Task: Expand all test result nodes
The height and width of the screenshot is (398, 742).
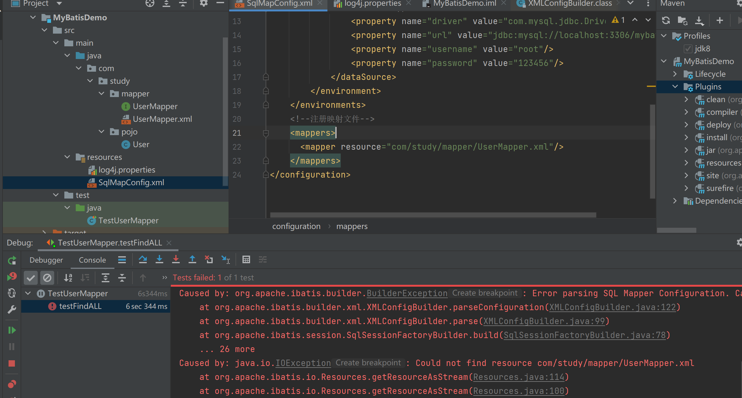Action: (106, 278)
